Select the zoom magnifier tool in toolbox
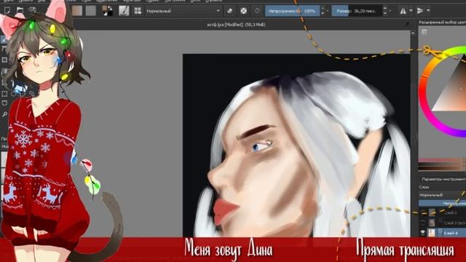466x262 pixels. 4,114
